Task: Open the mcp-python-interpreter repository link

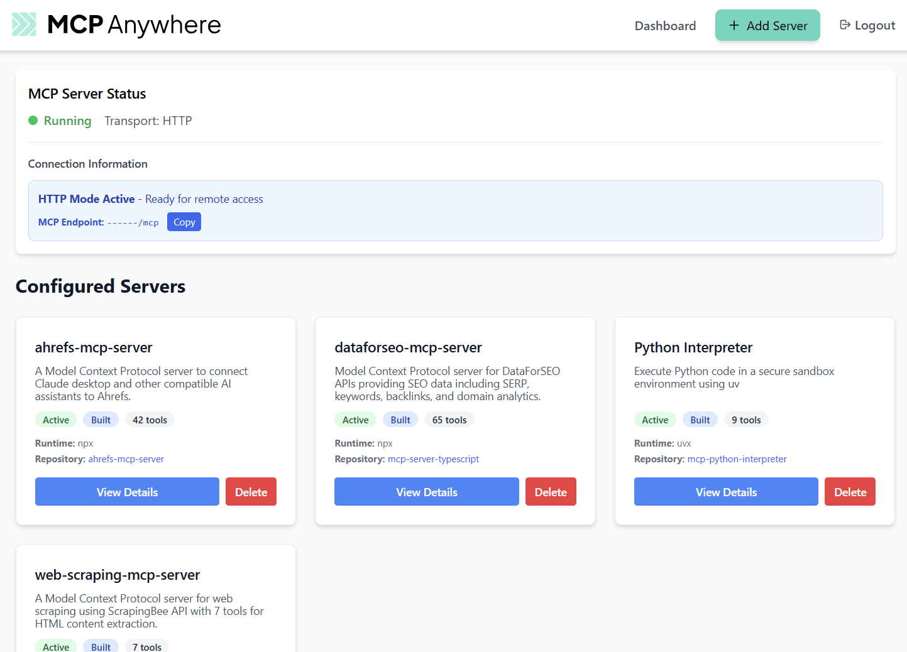Action: coord(737,459)
